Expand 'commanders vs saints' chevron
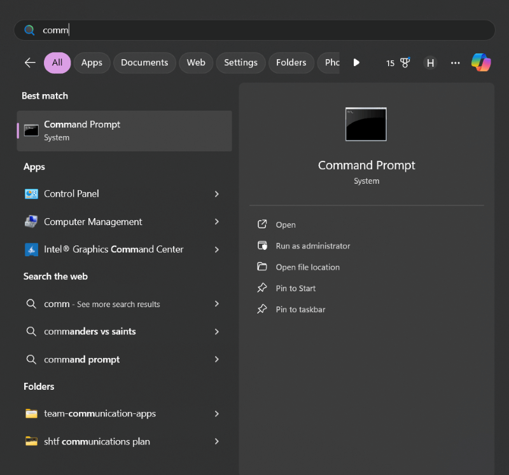509x475 pixels. 217,331
